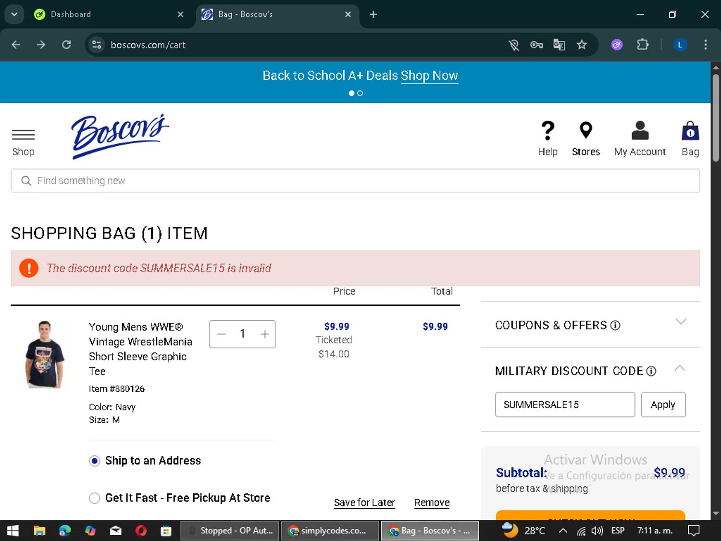Close the Dashboard tab
721x541 pixels.
180,14
